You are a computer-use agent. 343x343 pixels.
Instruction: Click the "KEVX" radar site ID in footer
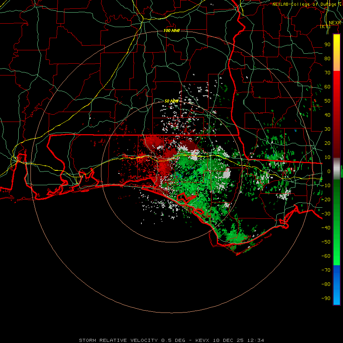pyautogui.click(x=202, y=340)
